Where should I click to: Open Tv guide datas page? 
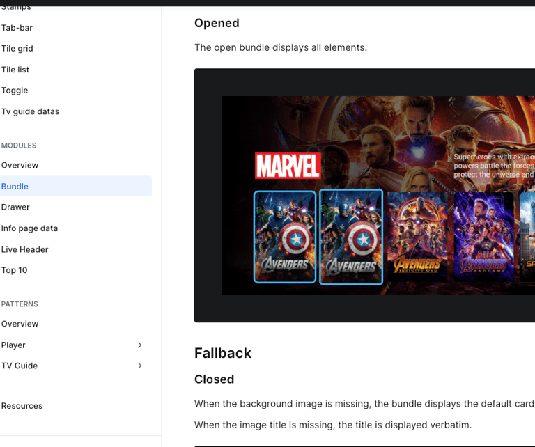30,111
